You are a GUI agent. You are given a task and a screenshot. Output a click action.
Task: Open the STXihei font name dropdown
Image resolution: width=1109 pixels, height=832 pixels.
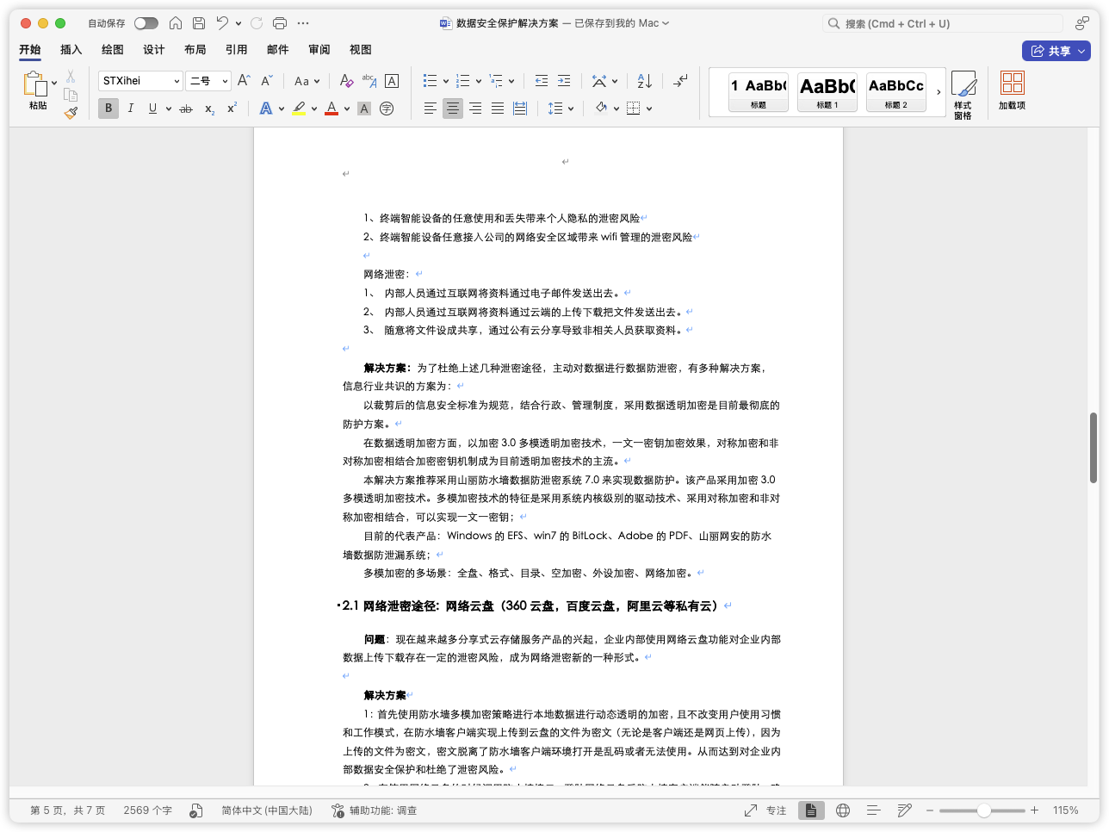[x=140, y=81]
